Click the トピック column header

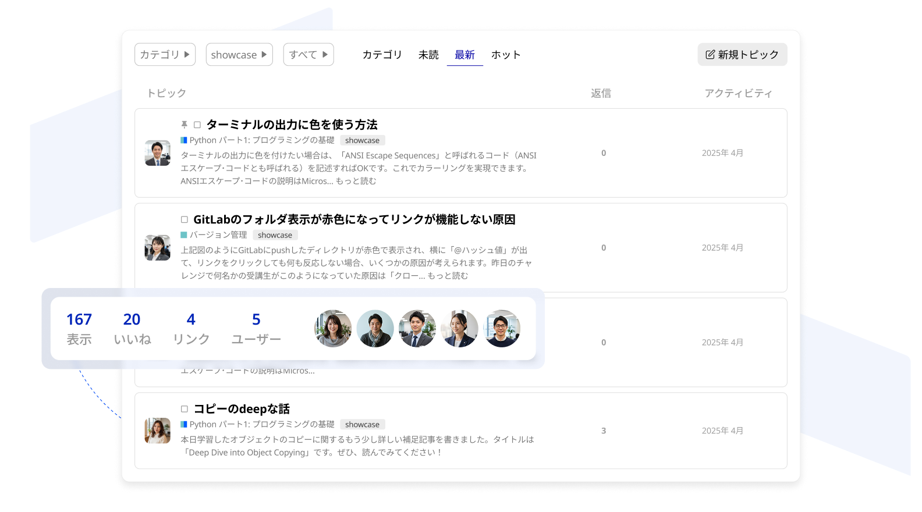coord(166,93)
